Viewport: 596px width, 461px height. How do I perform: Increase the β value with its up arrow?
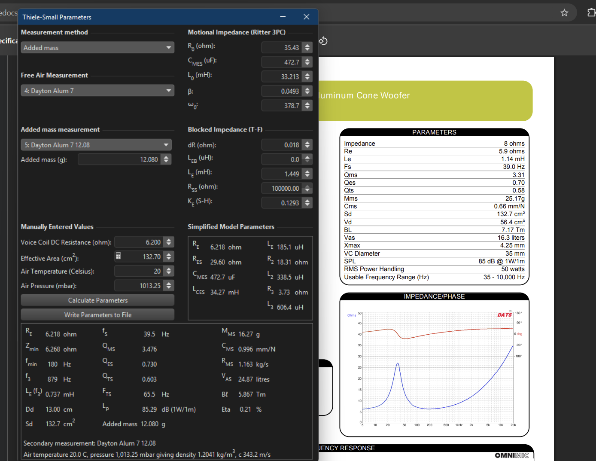(307, 89)
